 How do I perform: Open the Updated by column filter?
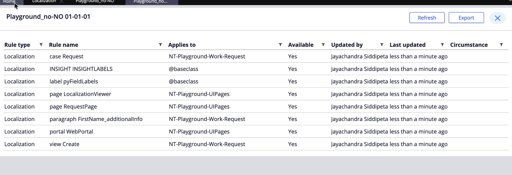coord(382,45)
